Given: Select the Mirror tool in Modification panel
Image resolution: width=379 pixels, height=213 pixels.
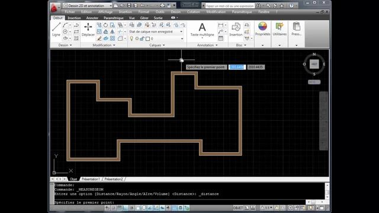Looking at the screenshot, I should pyautogui.click(x=113, y=31).
